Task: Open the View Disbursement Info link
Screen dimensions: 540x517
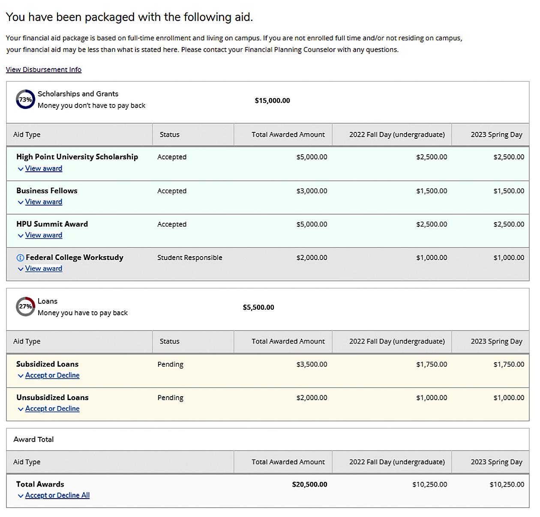Action: 44,69
